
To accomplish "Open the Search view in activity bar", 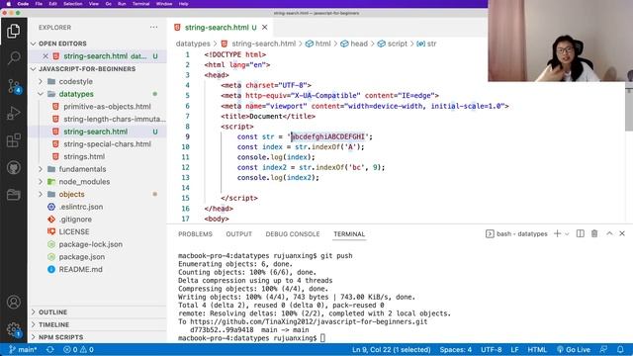I will (x=13, y=58).
